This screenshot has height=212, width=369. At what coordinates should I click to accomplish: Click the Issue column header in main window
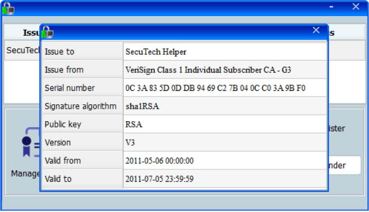(x=22, y=33)
